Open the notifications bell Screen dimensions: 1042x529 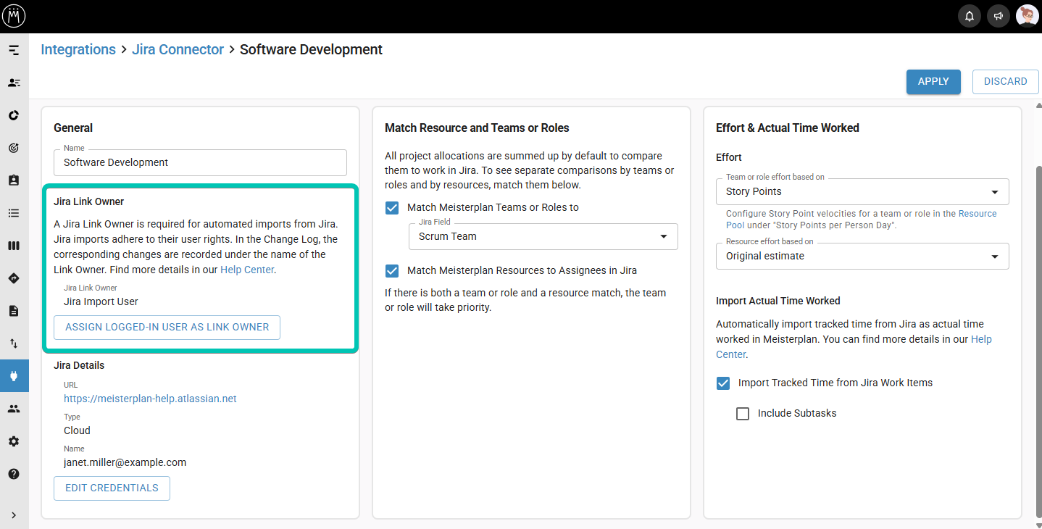tap(970, 16)
